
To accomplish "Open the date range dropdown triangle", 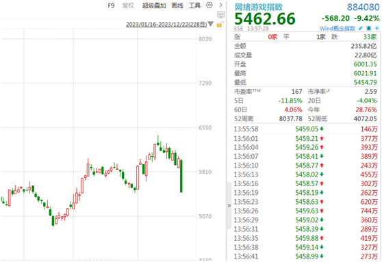I will tap(211, 25).
